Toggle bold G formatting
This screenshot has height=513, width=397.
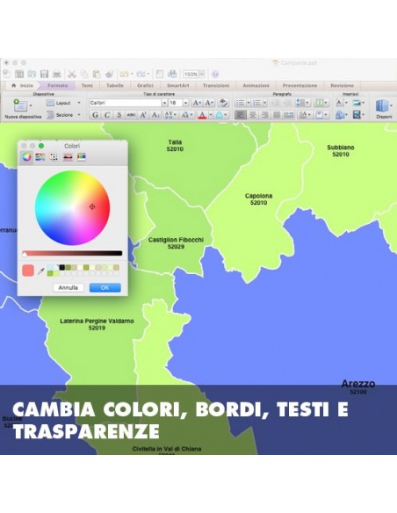[x=95, y=115]
